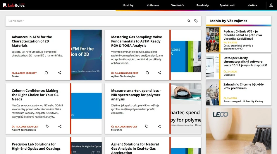Click tag icon on NIR spectroscopy card
The height and width of the screenshot is (154, 277).
tap(147, 126)
